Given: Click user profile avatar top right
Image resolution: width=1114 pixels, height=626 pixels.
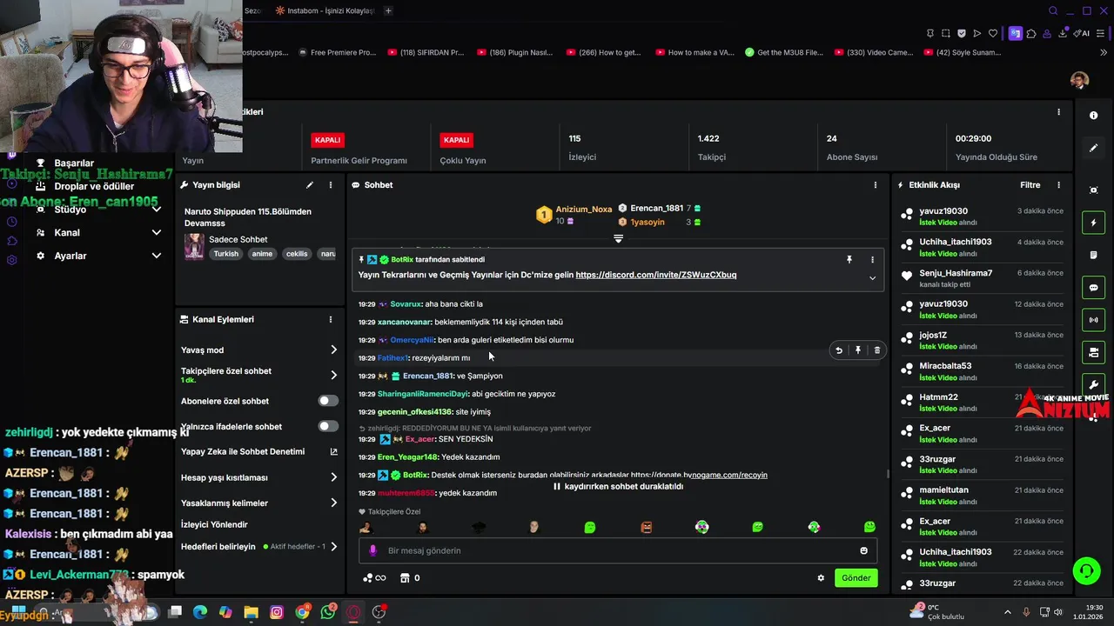Looking at the screenshot, I should point(1079,81).
